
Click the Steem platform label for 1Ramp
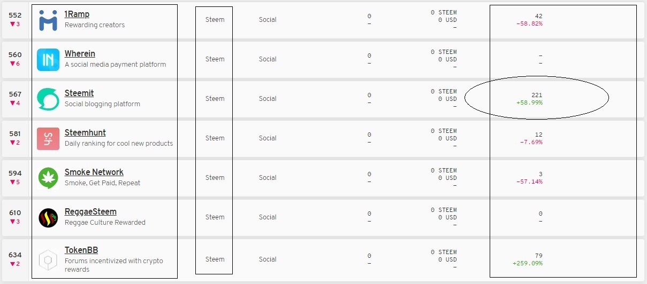[x=215, y=20]
